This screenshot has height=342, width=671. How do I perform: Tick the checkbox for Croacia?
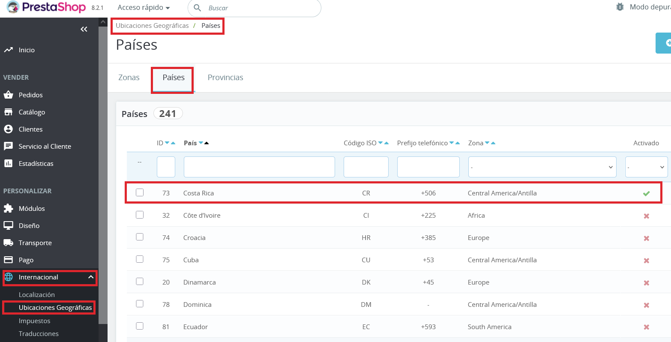point(140,237)
